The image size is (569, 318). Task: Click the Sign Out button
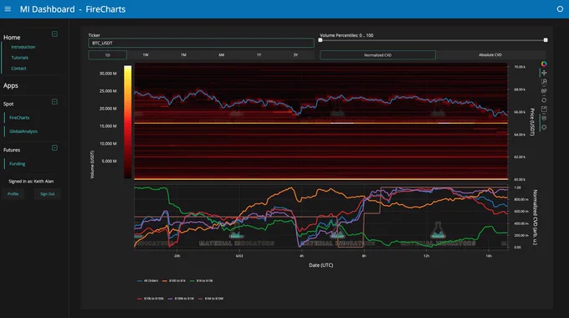47,194
